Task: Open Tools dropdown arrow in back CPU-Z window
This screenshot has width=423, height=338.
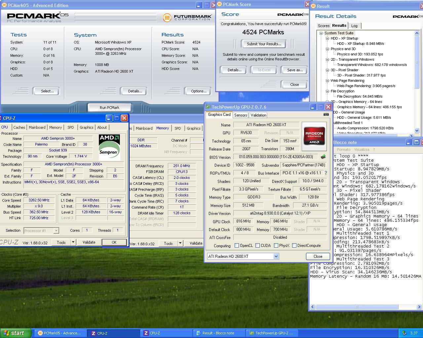Action: pos(180,243)
